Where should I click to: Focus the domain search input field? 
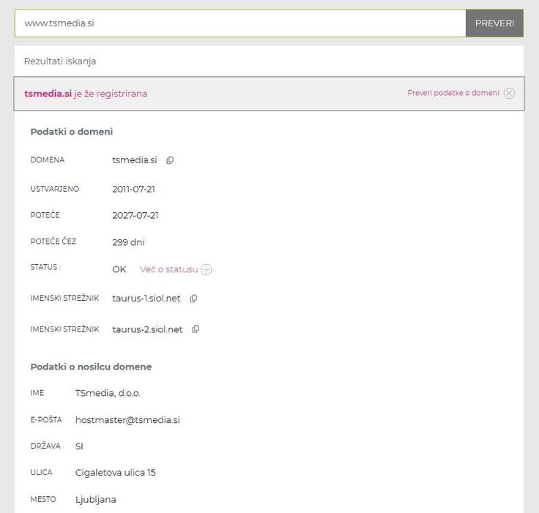point(240,23)
